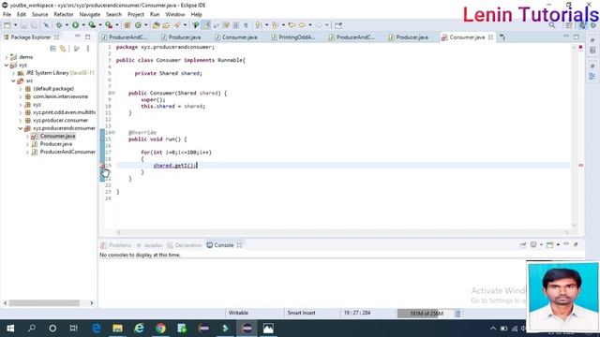Expand the demo project node
600x337 pixels.
coord(7,57)
